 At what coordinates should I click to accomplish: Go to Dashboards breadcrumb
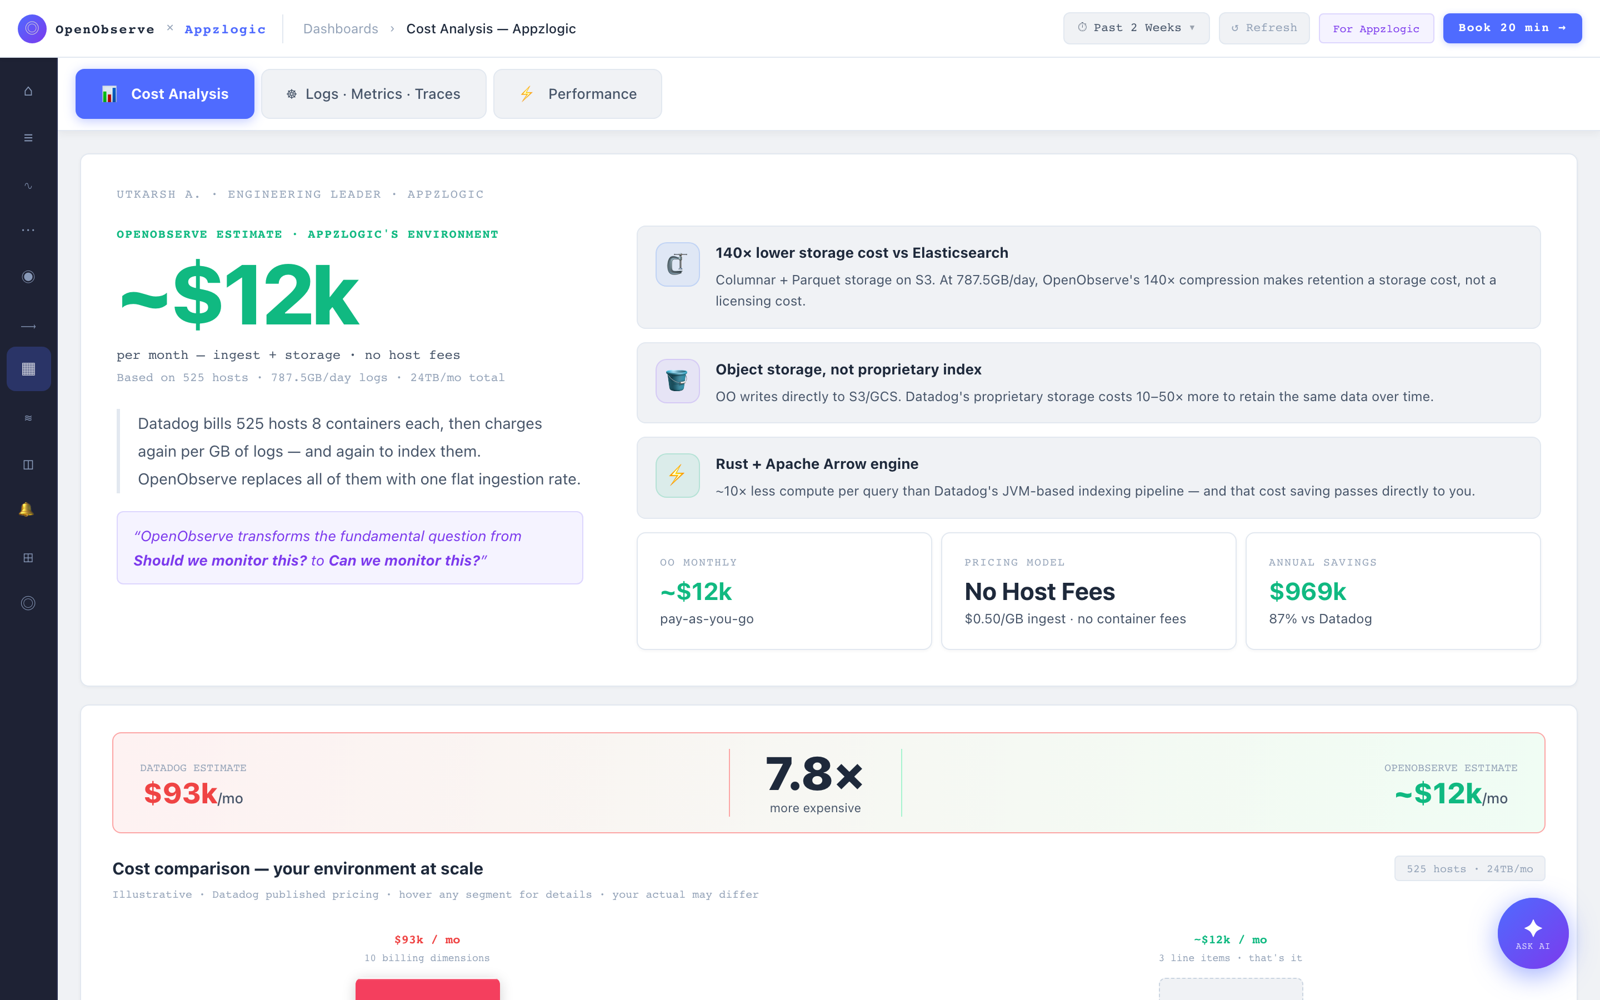(x=341, y=28)
